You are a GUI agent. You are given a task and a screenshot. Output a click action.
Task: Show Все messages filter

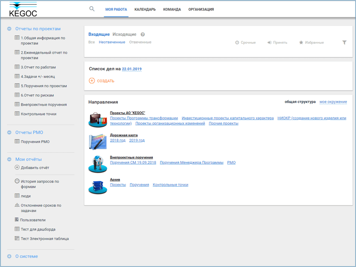click(x=92, y=42)
